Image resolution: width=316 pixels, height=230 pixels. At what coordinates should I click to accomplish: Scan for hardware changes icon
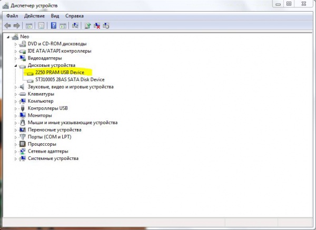point(75,26)
